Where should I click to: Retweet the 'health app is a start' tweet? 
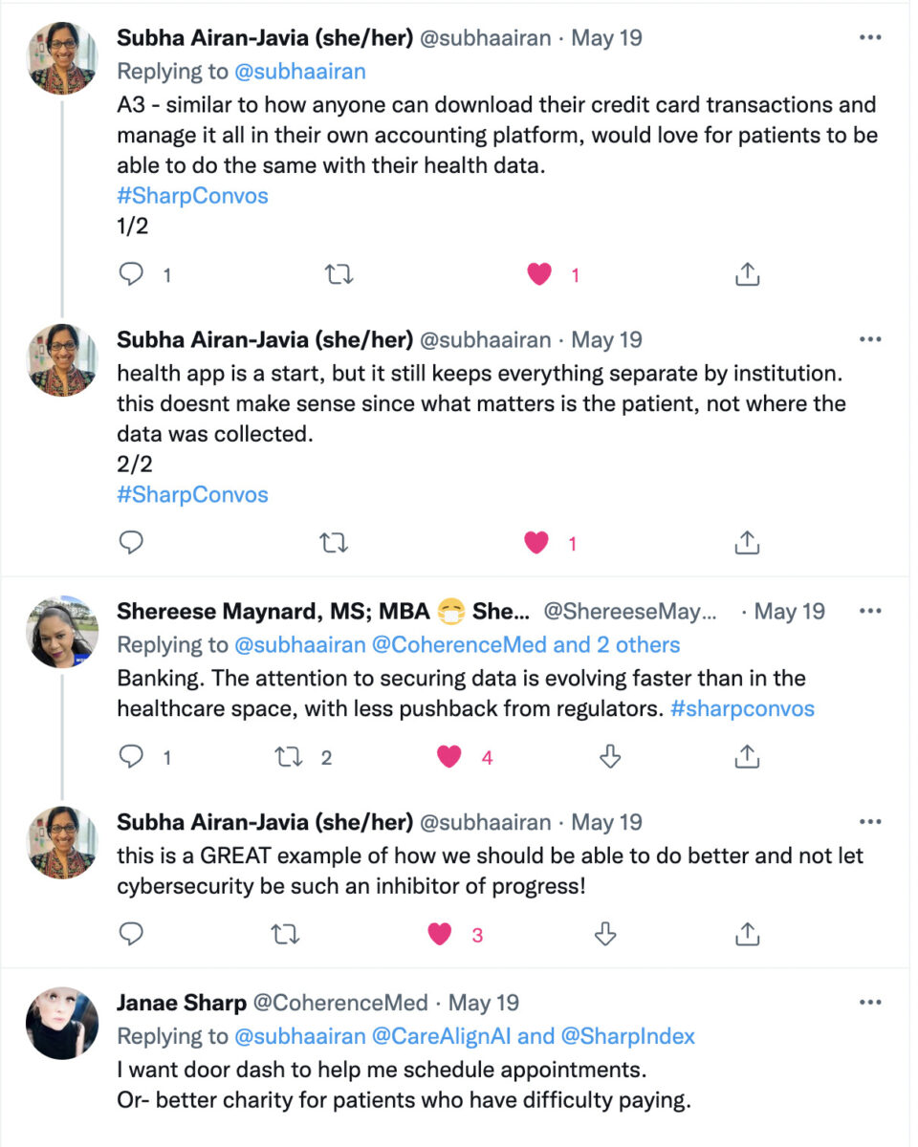pos(332,544)
